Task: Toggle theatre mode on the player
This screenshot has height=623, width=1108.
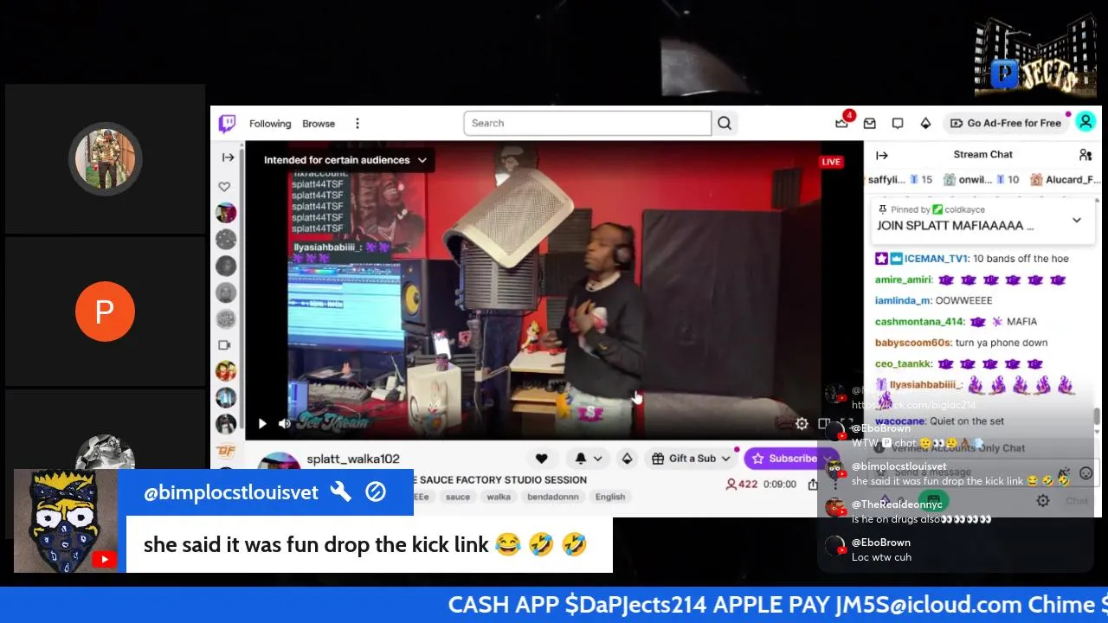Action: [x=824, y=424]
